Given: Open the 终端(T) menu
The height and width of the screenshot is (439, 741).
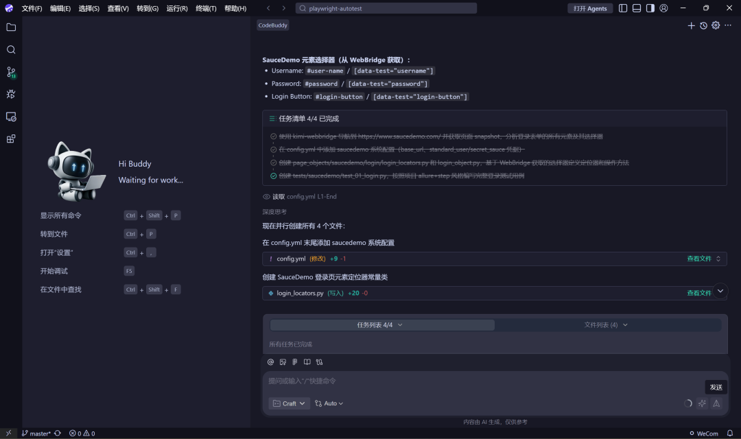Looking at the screenshot, I should click(206, 8).
